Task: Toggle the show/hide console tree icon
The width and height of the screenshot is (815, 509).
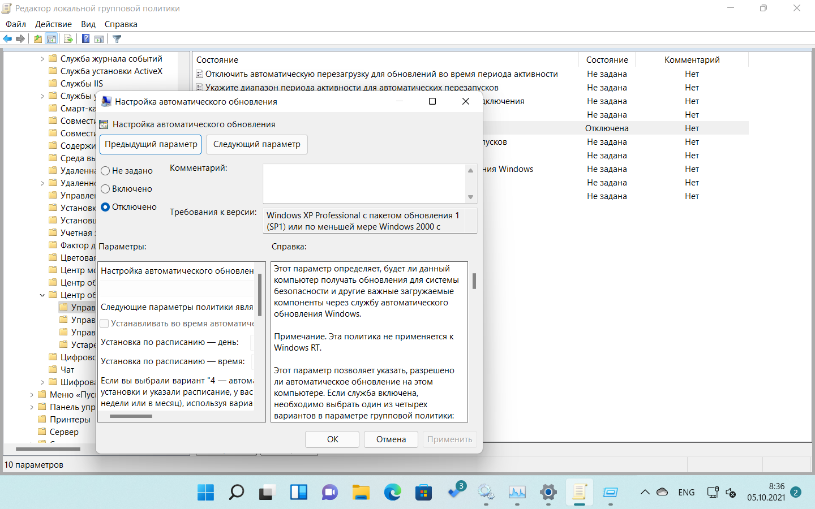Action: tap(52, 39)
